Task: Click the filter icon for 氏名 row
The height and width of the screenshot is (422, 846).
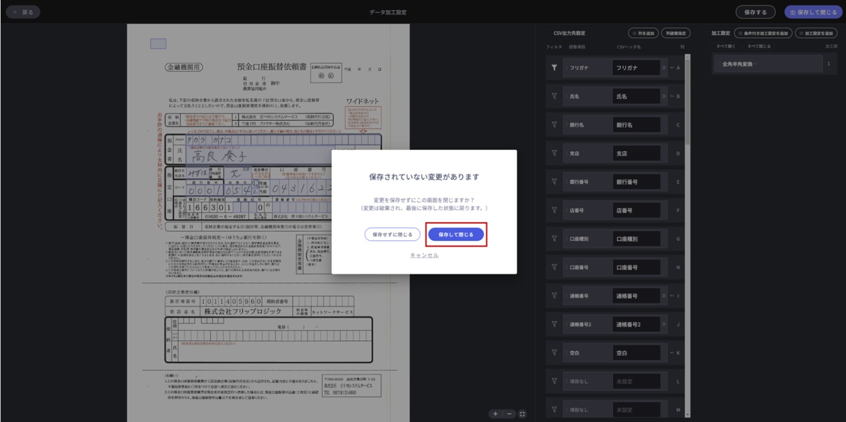Action: pos(554,96)
